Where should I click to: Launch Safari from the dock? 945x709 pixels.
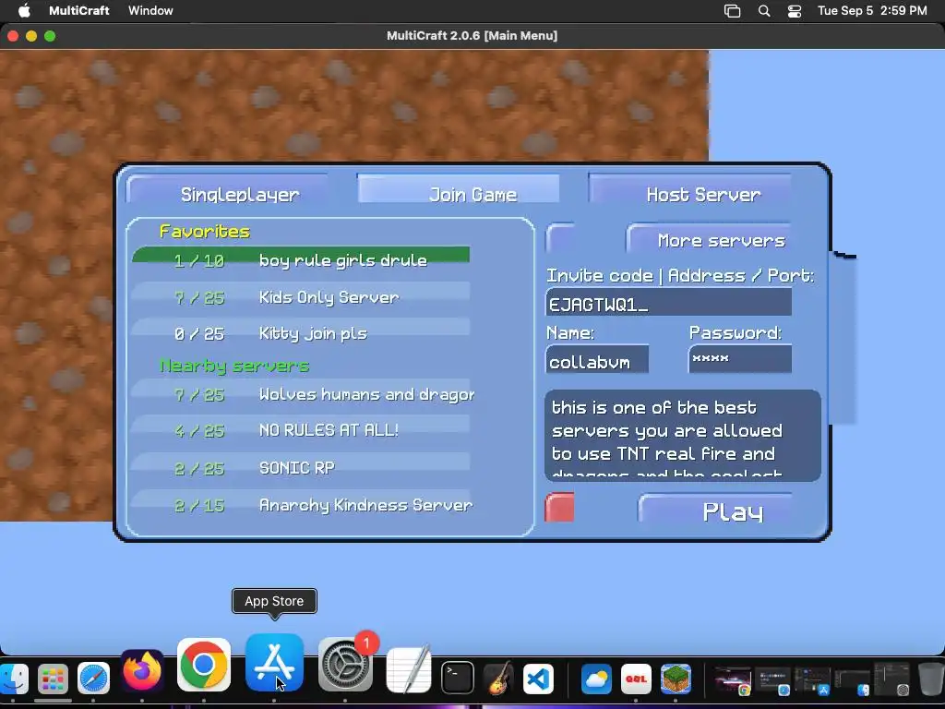tap(93, 679)
